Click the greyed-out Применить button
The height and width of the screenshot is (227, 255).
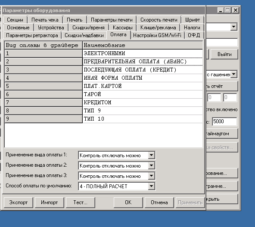click(x=190, y=202)
